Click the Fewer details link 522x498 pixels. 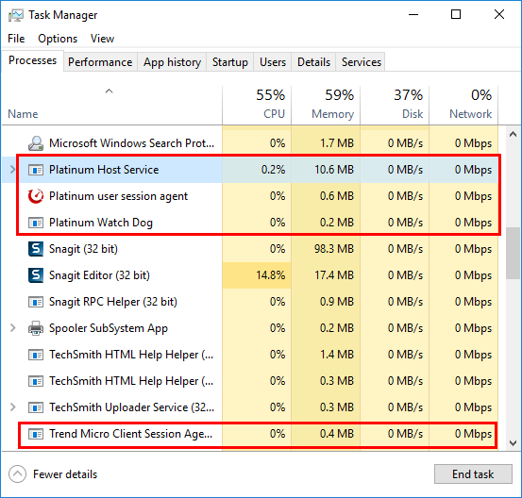65,474
